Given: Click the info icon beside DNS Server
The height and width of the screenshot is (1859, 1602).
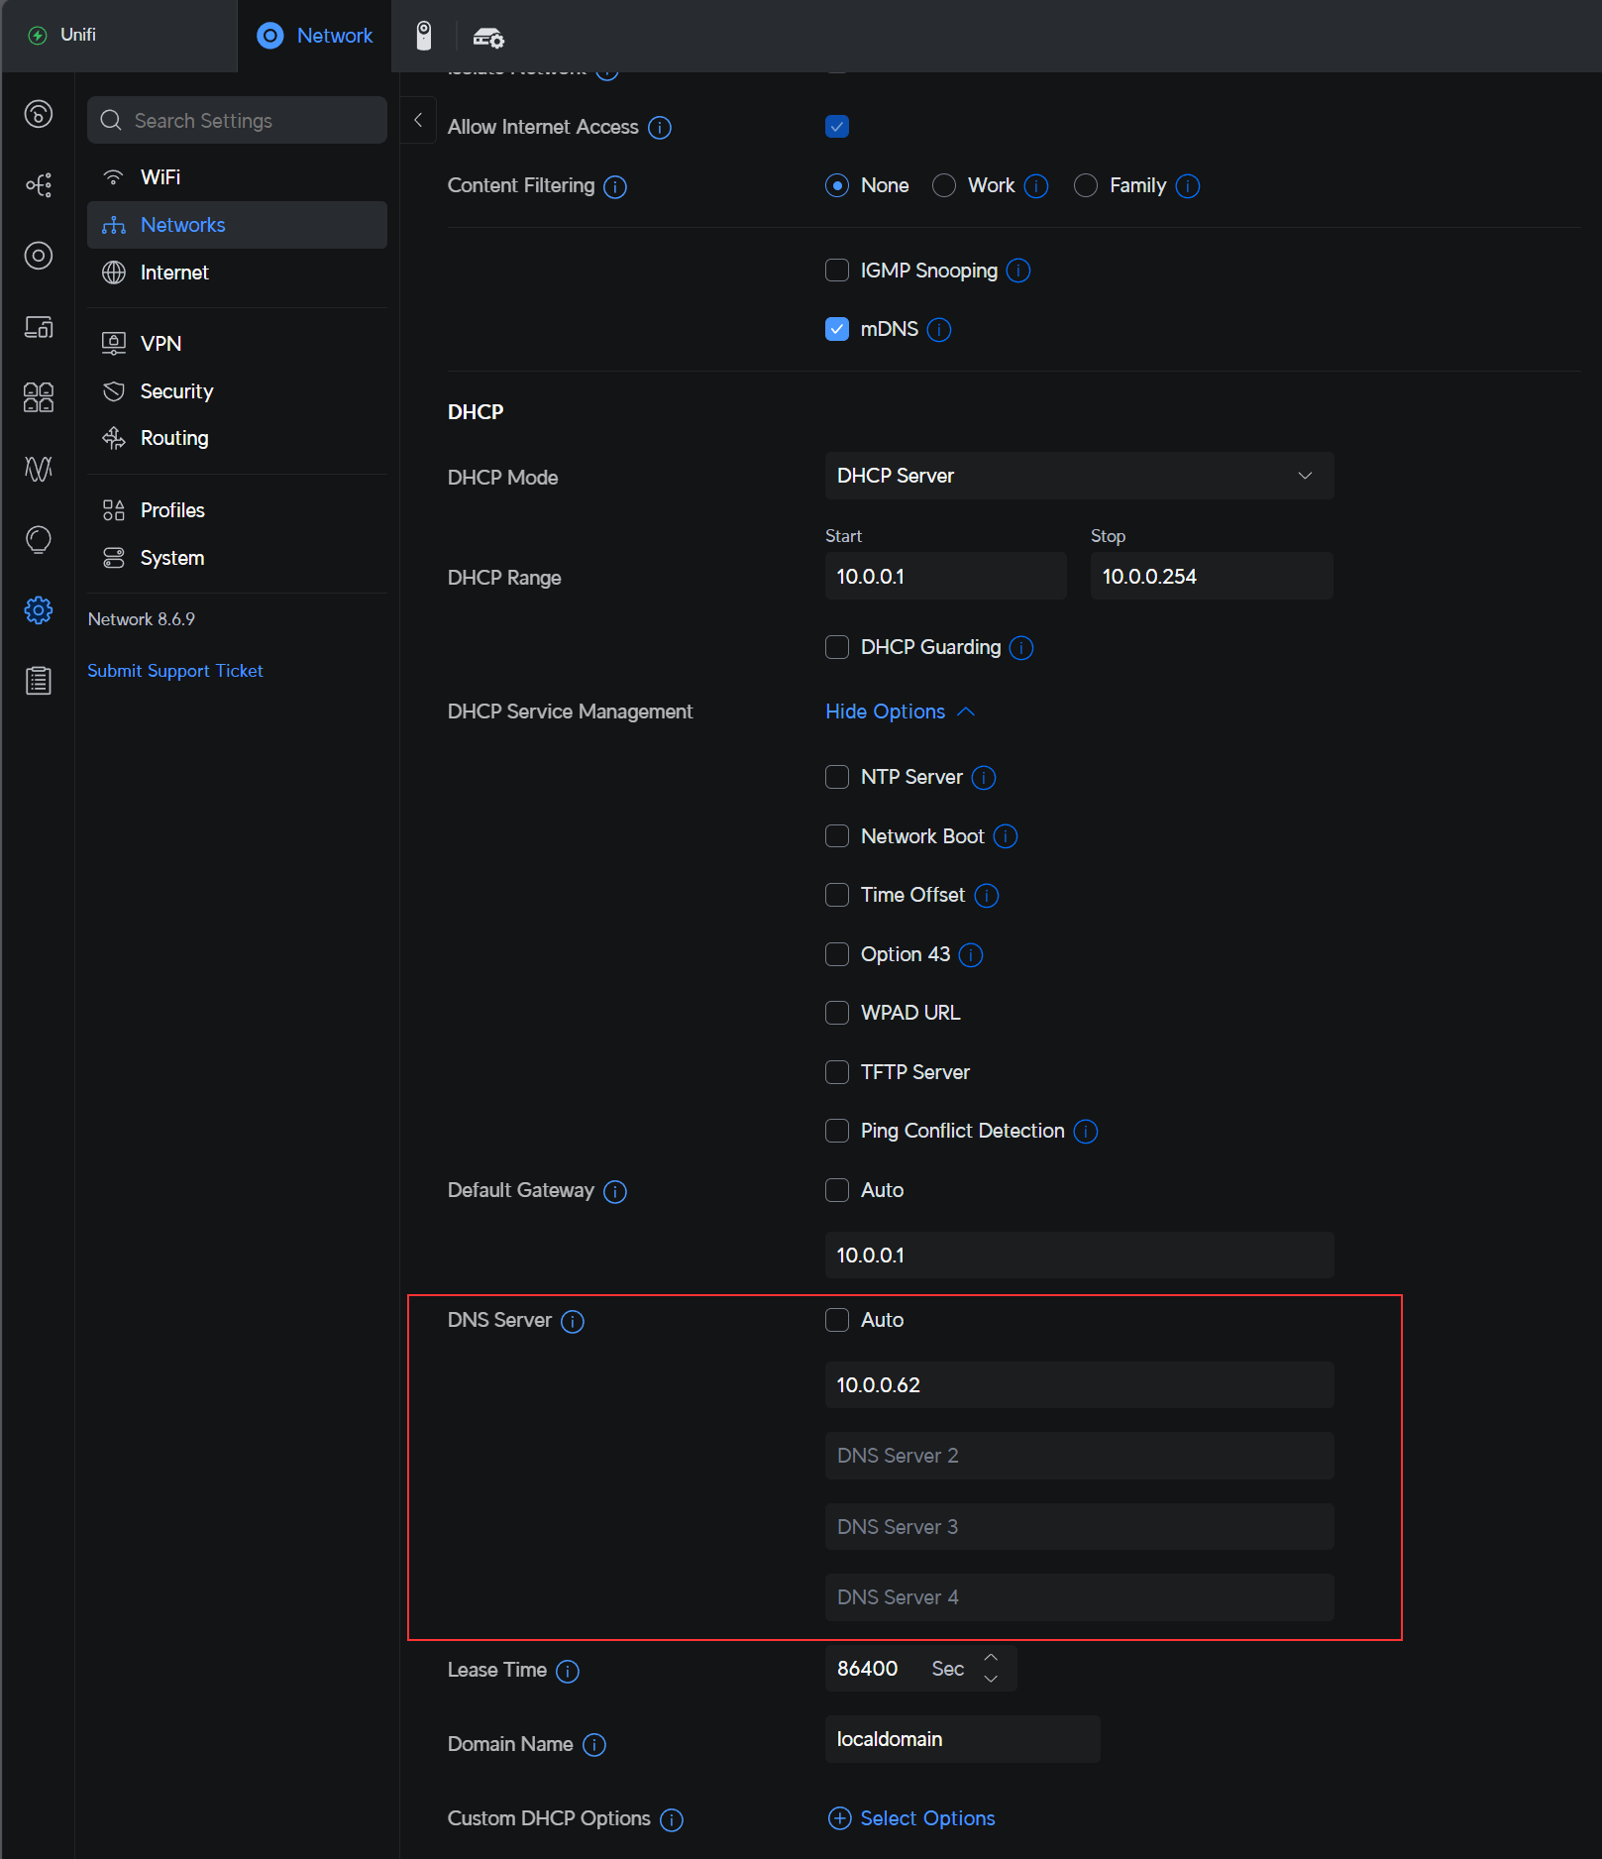Looking at the screenshot, I should click(x=573, y=1322).
